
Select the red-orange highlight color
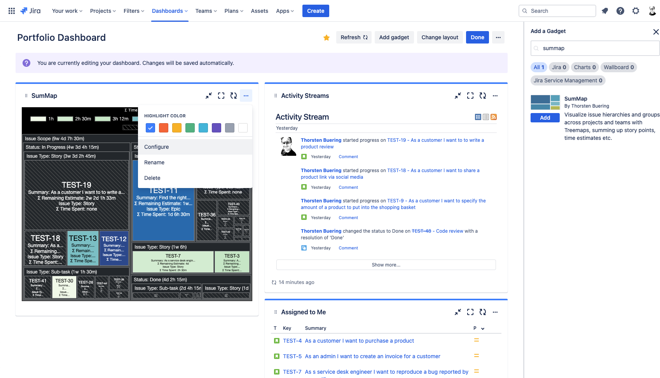[x=164, y=128]
